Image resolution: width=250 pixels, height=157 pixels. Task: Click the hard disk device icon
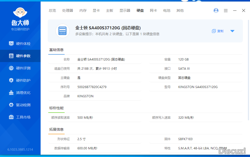(63, 31)
